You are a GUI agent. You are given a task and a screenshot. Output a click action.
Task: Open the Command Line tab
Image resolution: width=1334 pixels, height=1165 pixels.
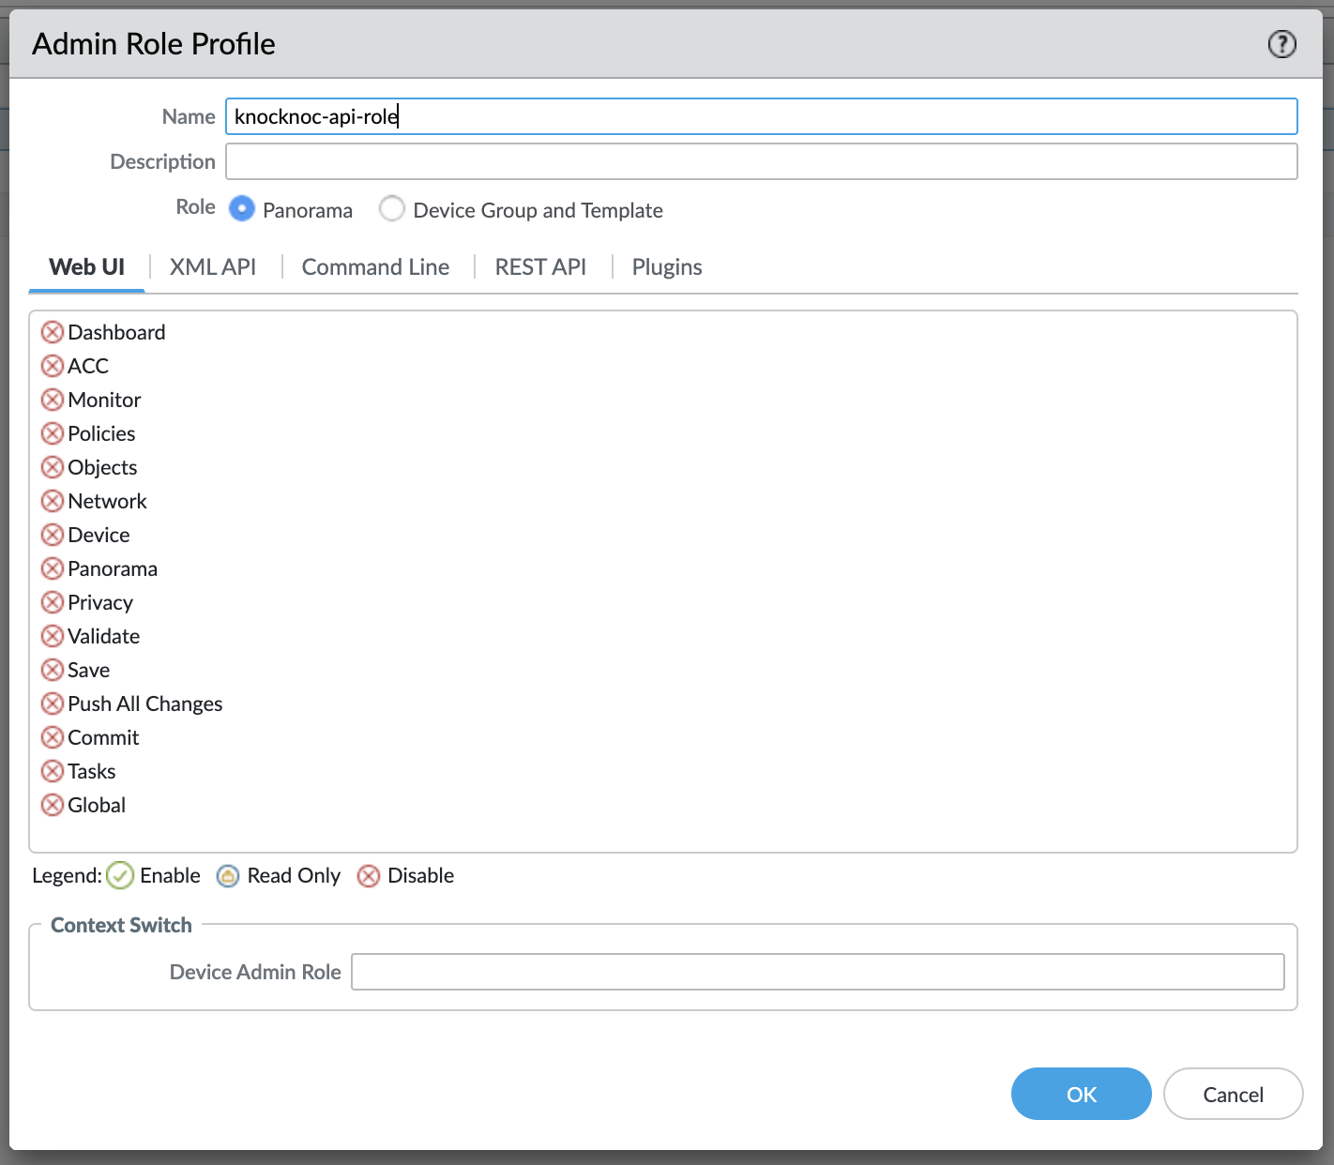click(375, 267)
